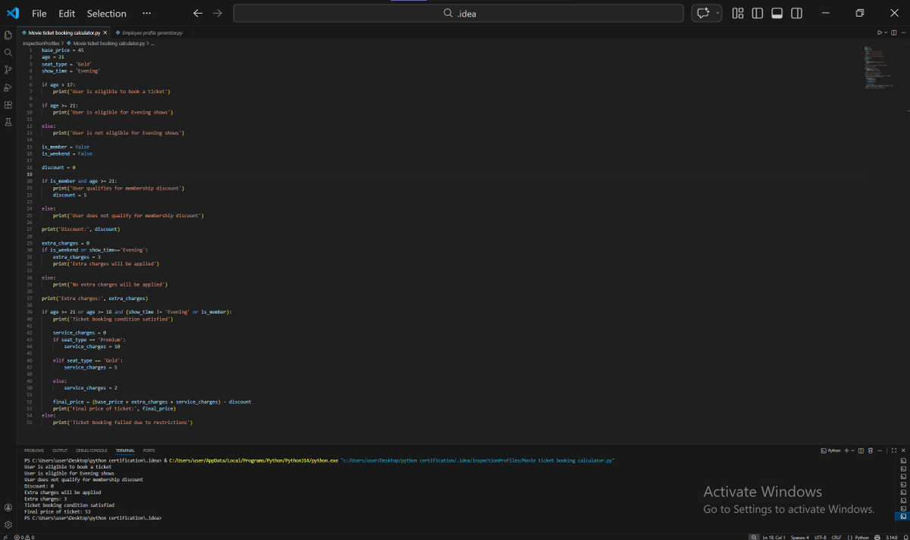Select the first terminal instance in list
This screenshot has width=910, height=540.
[903, 460]
